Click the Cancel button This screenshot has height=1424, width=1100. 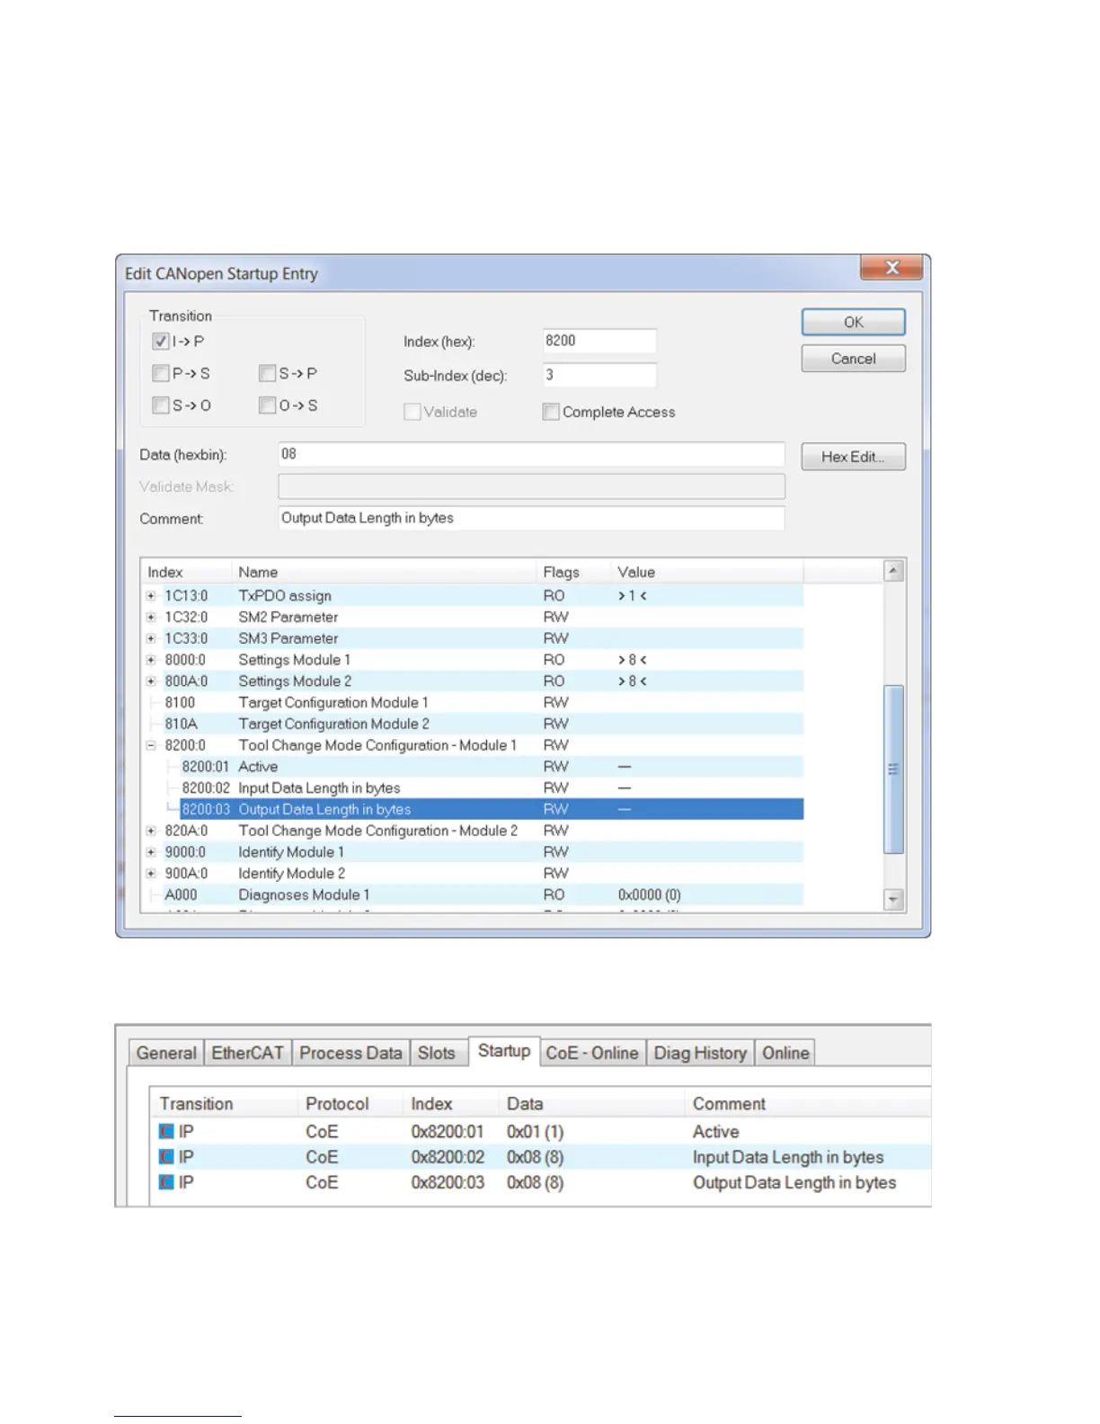(852, 359)
